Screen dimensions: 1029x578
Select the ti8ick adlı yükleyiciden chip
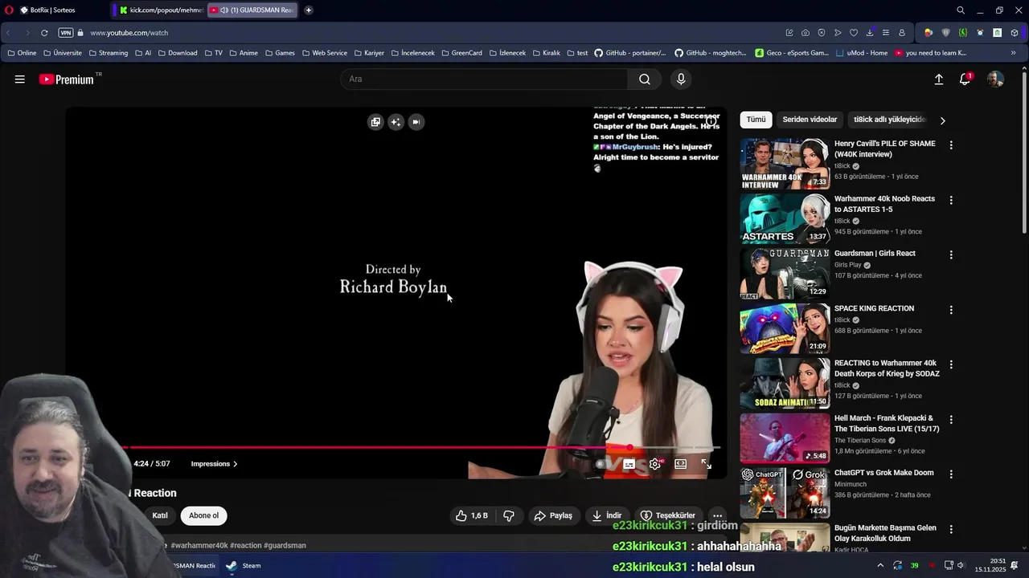889,120
